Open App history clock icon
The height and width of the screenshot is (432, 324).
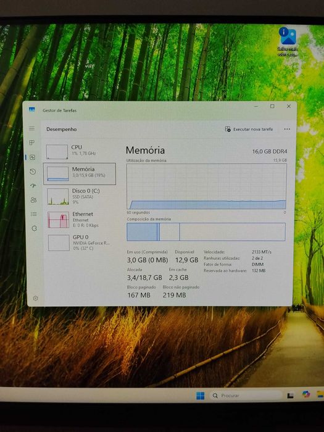33,172
